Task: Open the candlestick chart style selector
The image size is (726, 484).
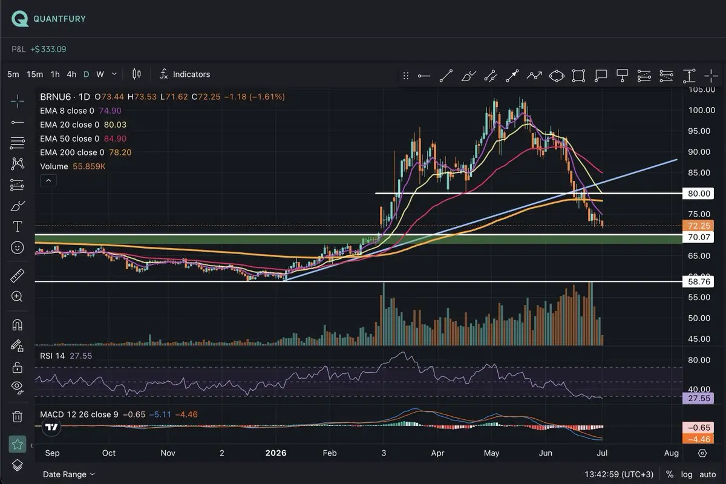Action: [136, 74]
